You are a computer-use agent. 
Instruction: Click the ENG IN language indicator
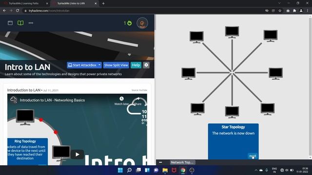coord(274,170)
